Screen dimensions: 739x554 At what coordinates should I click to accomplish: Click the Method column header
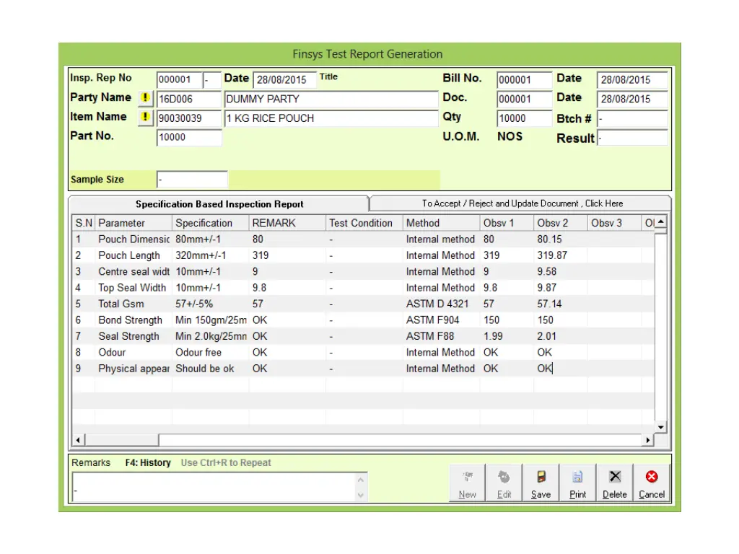click(441, 223)
